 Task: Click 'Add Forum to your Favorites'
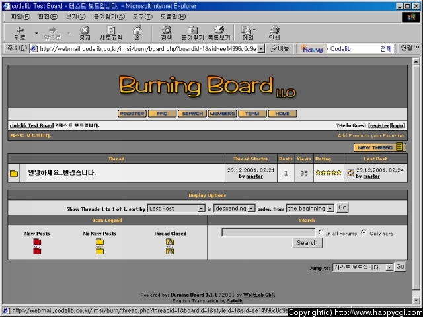click(371, 135)
